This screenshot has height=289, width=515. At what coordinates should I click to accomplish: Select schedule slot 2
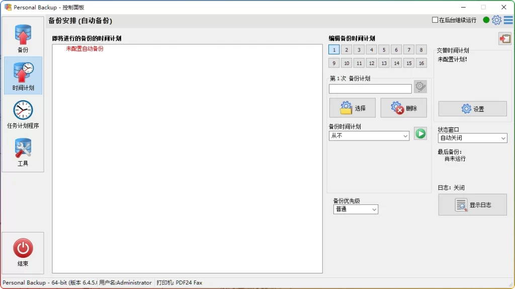347,50
